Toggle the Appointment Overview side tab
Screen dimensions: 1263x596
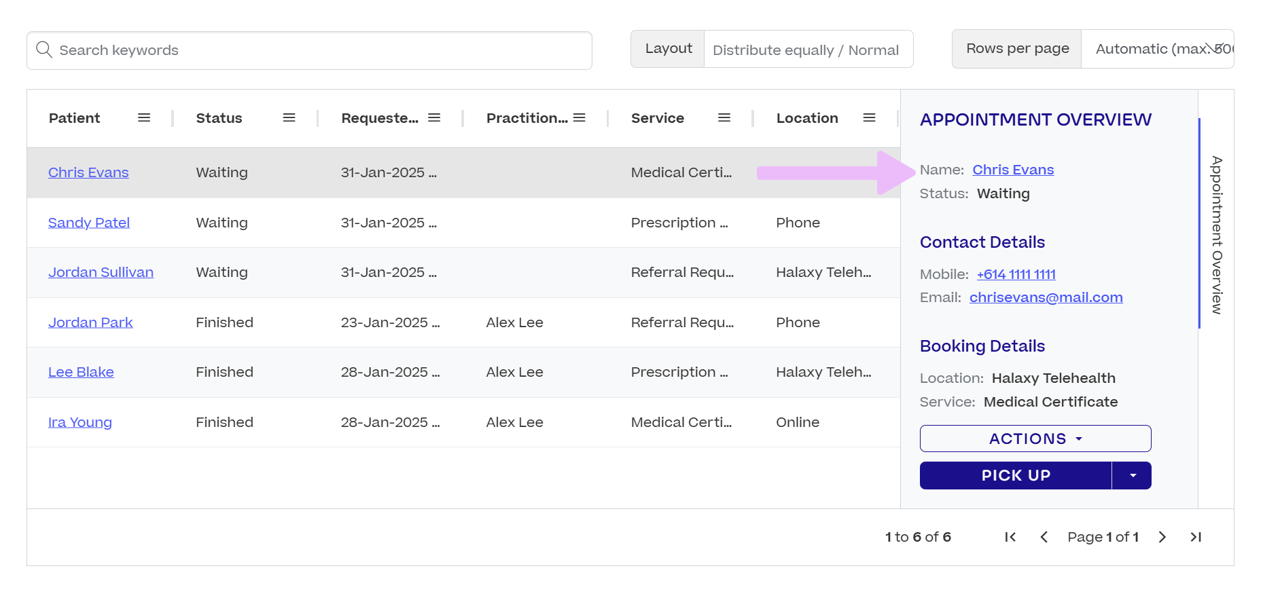pos(1216,235)
